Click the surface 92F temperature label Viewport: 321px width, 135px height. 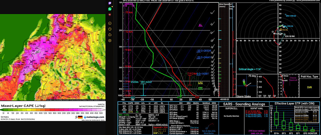point(197,97)
